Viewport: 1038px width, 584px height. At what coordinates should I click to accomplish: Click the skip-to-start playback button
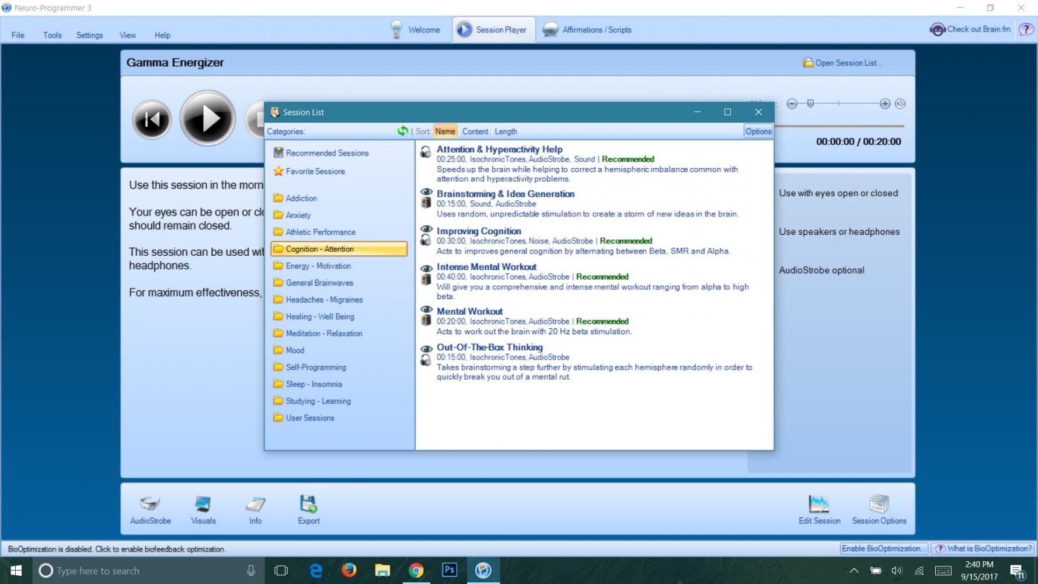[x=152, y=120]
